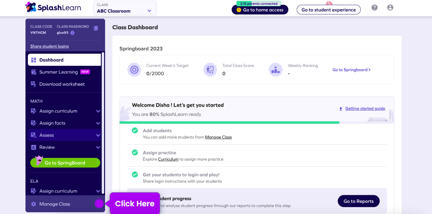Open the help question mark icon
The width and height of the screenshot is (432, 214).
[x=375, y=8]
